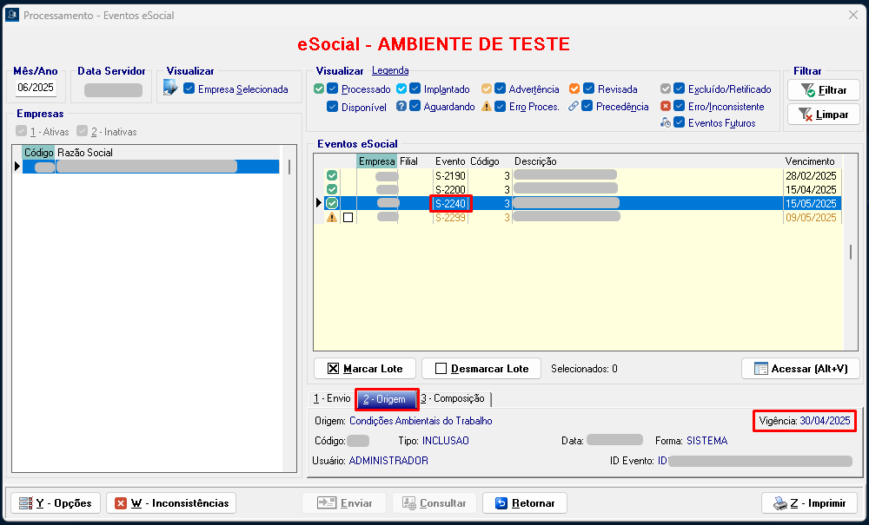The width and height of the screenshot is (869, 525).
Task: Open the Legenda link
Action: 390,71
